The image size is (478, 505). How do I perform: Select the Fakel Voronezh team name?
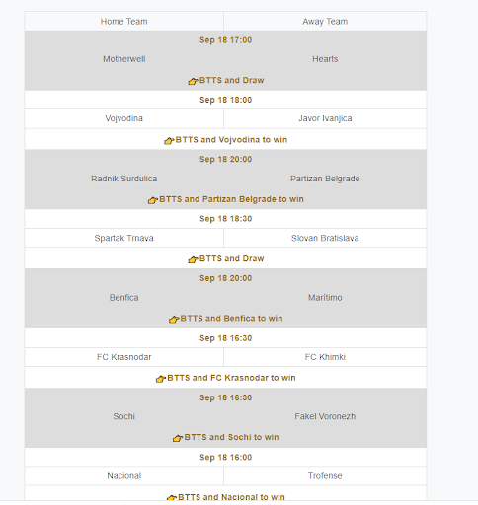325,416
